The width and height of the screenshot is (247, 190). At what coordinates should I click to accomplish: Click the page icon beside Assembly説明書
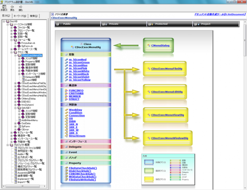[x=15, y=173]
